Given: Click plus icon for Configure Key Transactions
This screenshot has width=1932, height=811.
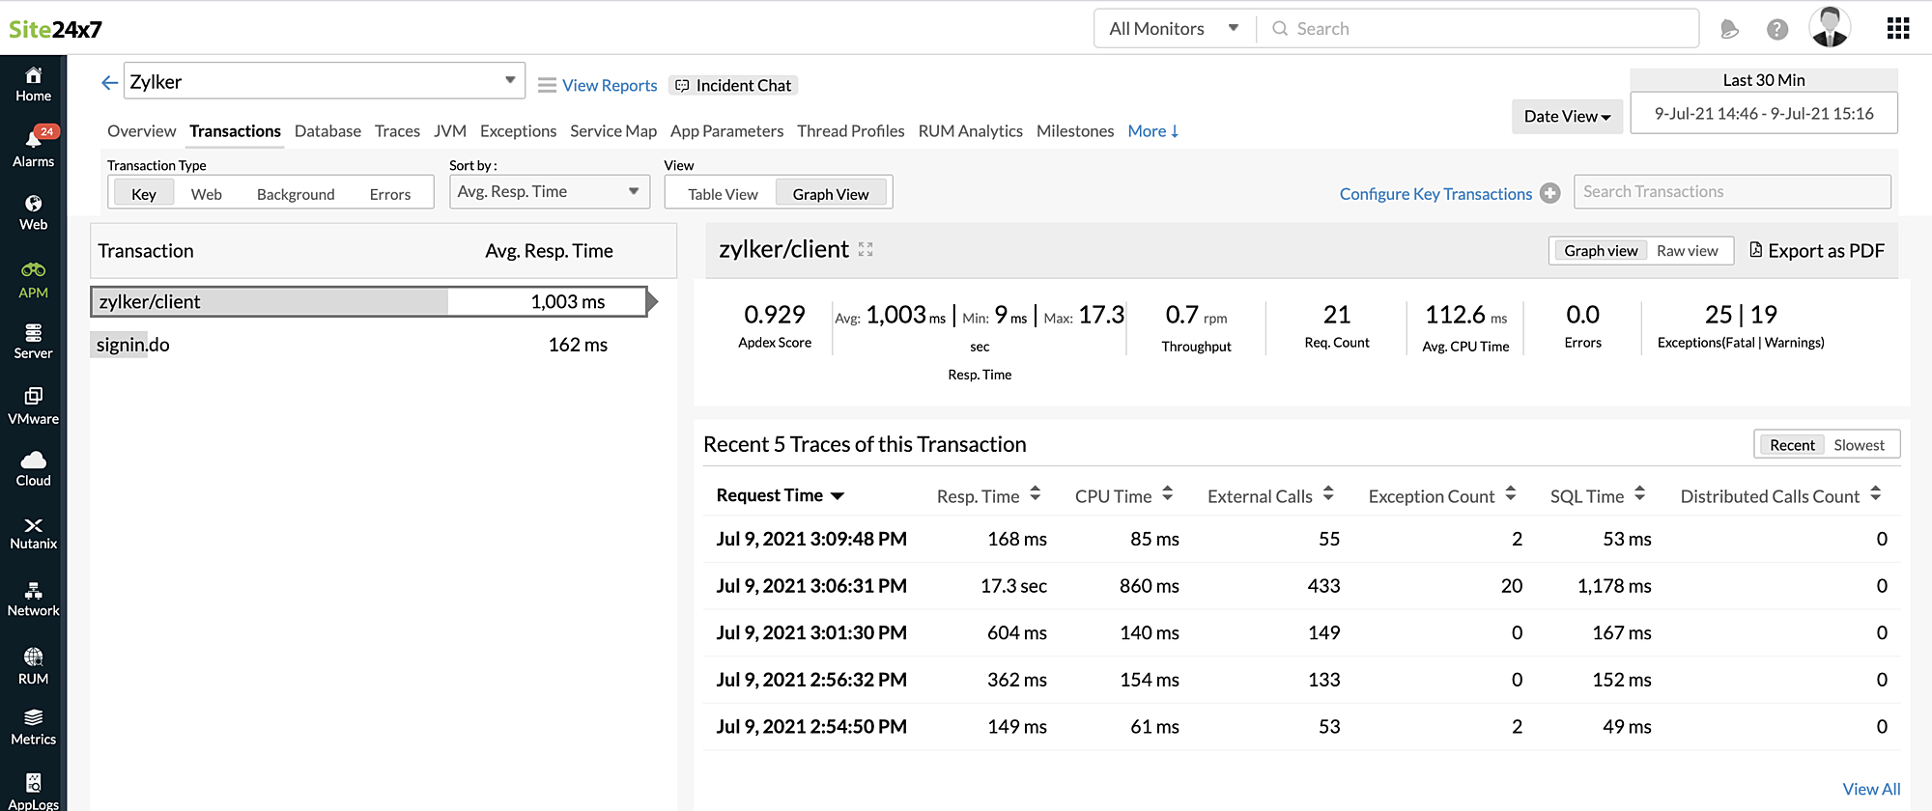Looking at the screenshot, I should pos(1550,193).
